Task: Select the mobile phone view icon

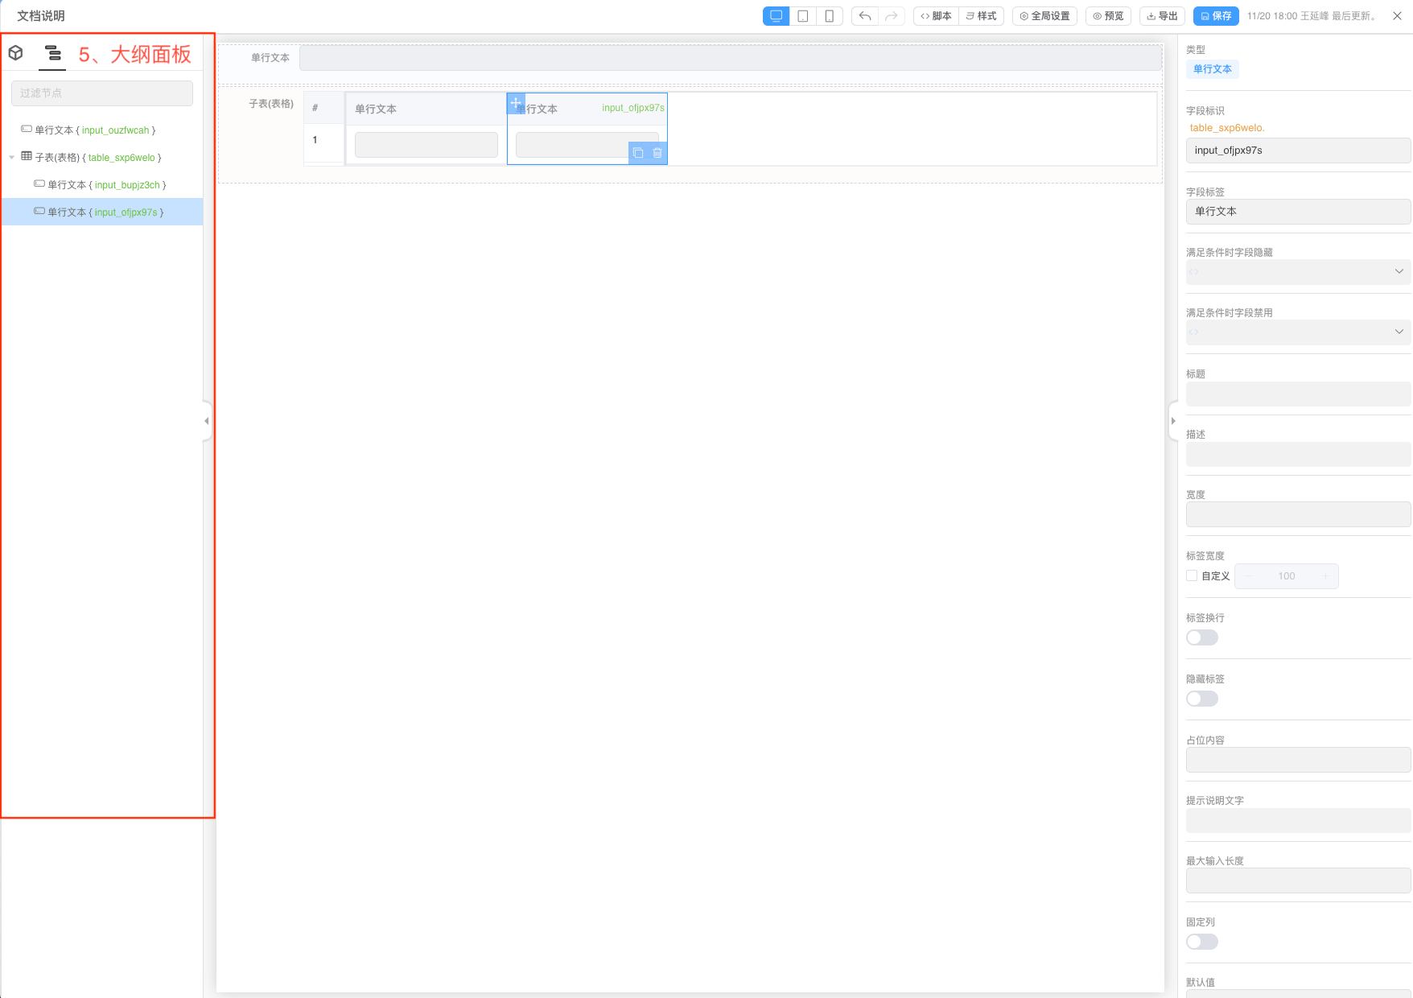Action: [x=829, y=16]
